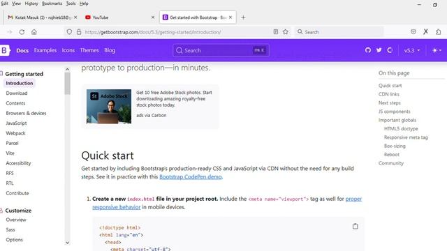The height and width of the screenshot is (251, 447).
Task: Select the Get started with Bootstrap tab
Action: tap(198, 17)
